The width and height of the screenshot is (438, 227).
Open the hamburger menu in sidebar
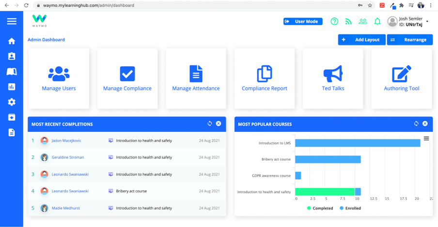coord(12,21)
